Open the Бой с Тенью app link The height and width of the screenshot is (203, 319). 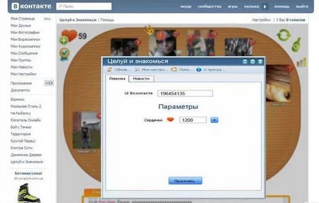(21, 127)
